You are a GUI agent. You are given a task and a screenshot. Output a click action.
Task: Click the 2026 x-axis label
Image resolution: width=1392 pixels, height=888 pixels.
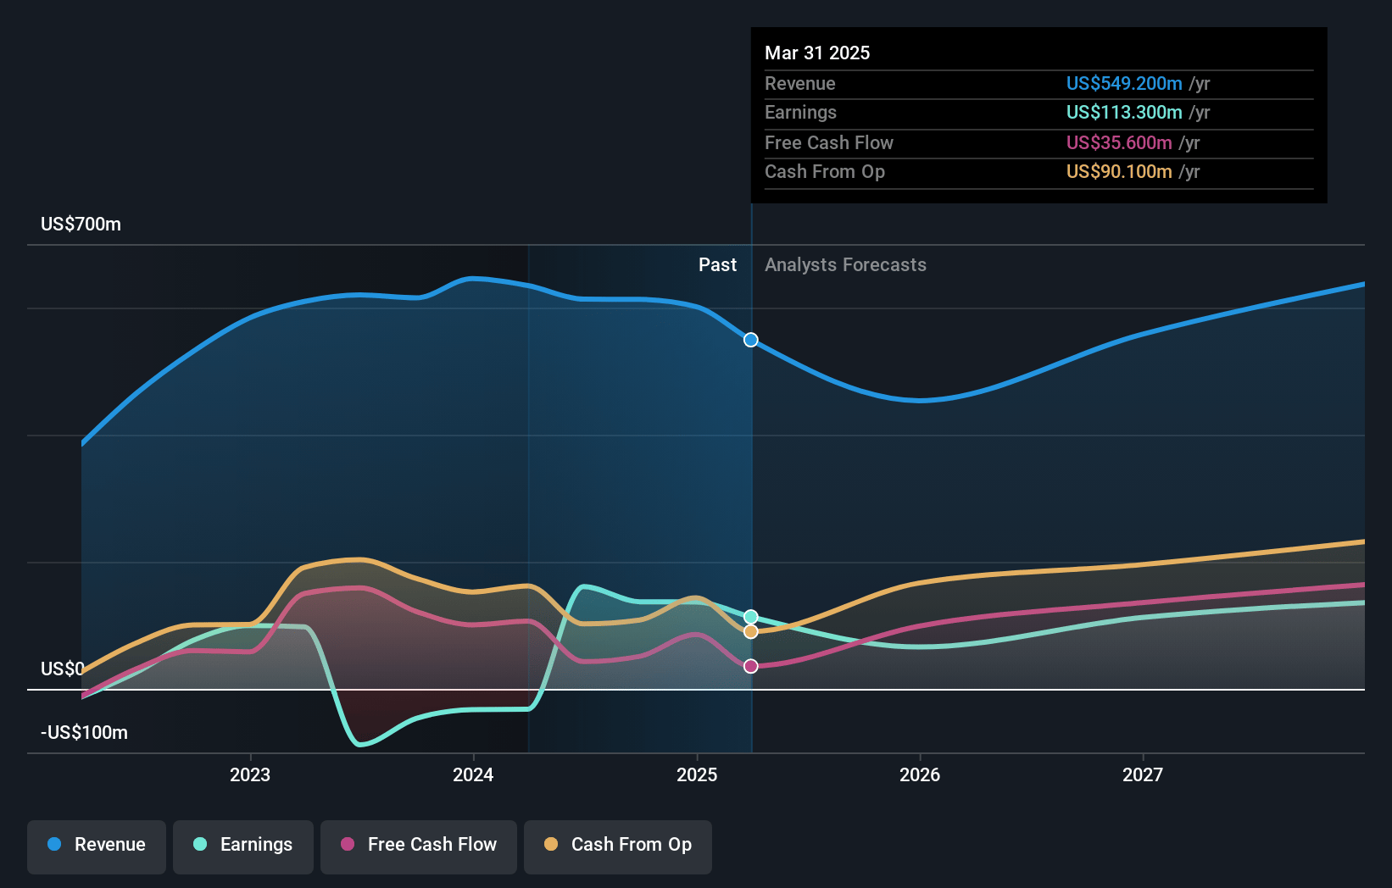click(920, 774)
